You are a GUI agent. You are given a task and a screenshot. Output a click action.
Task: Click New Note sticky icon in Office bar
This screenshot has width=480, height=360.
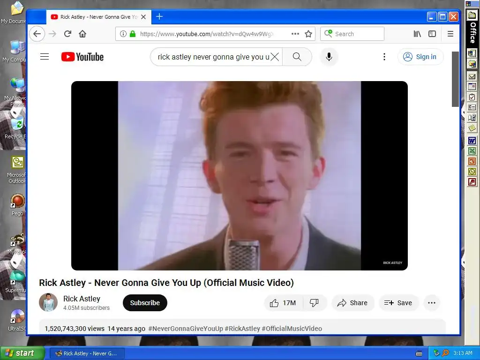472,128
